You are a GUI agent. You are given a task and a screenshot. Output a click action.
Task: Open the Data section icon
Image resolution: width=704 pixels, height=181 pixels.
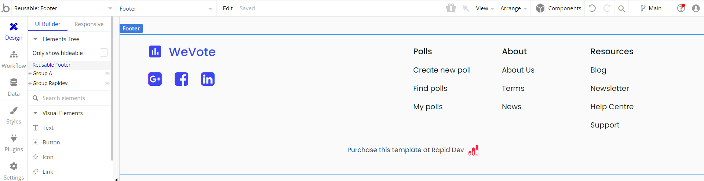coord(14,82)
